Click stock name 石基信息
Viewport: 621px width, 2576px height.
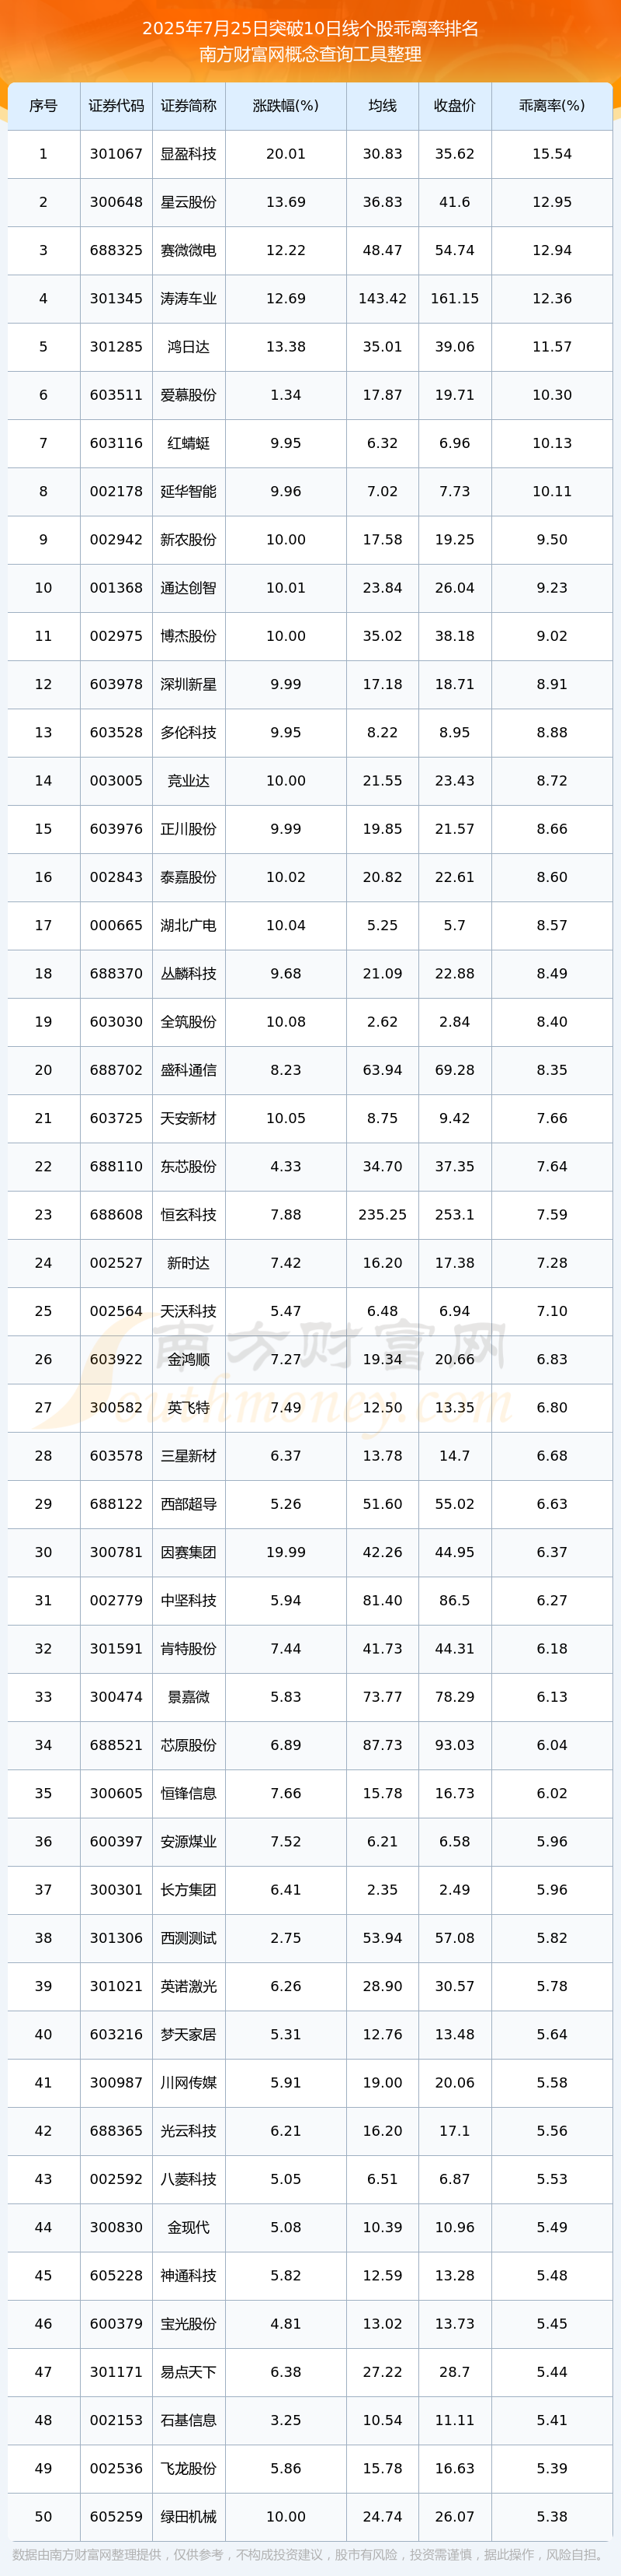point(189,2420)
